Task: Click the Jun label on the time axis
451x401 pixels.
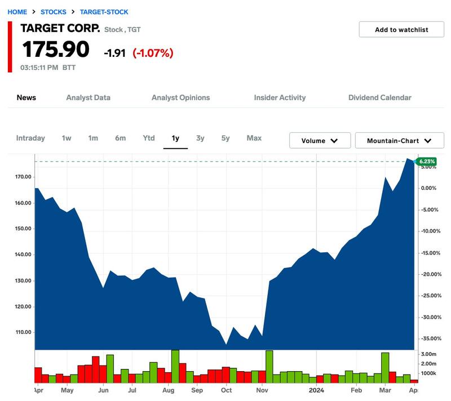Action: click(103, 390)
